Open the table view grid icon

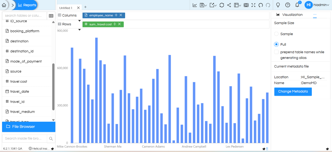51,16
